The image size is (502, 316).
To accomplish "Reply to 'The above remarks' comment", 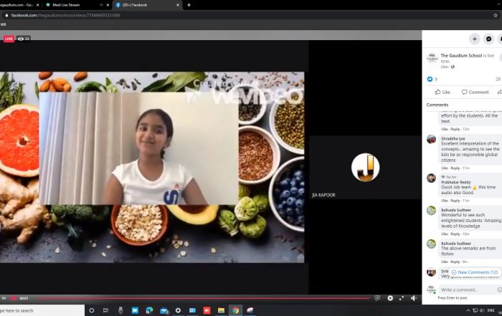I will coord(455,262).
